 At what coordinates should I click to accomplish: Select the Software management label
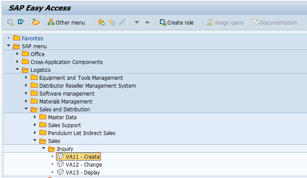click(x=67, y=93)
